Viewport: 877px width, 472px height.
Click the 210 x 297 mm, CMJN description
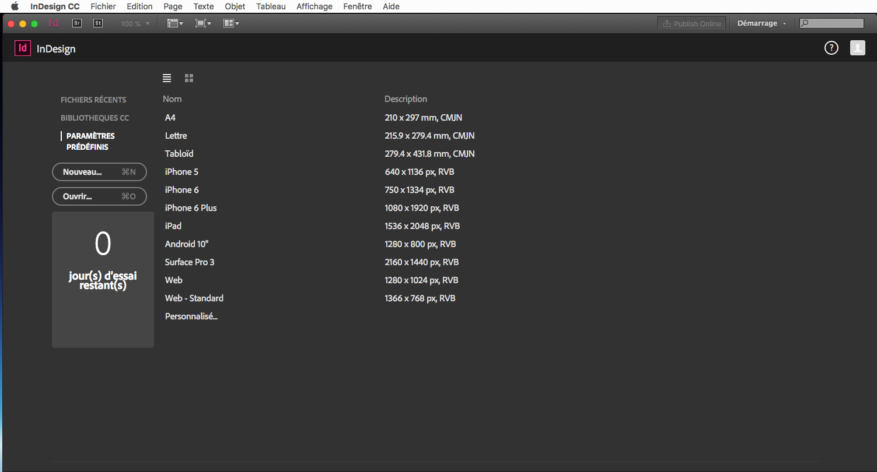[x=424, y=118]
